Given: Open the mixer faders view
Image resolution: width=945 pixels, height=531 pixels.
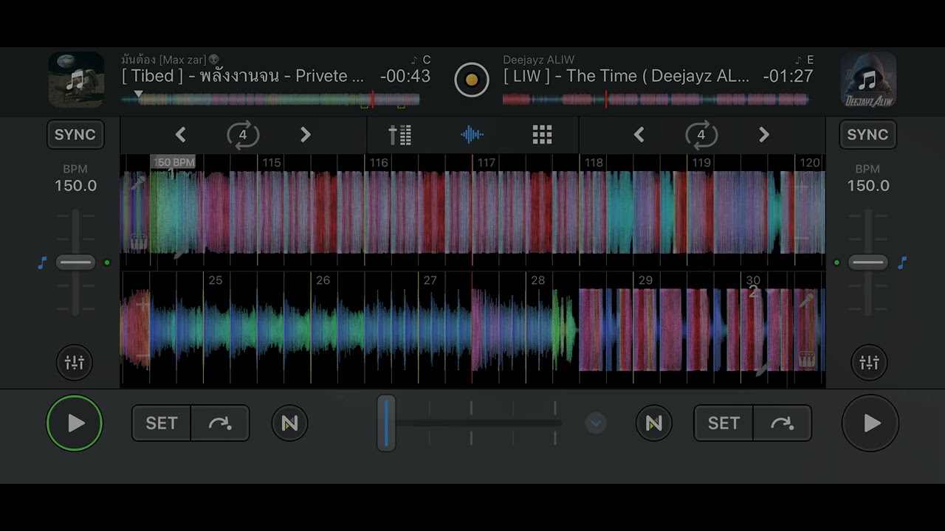Looking at the screenshot, I should point(400,135).
